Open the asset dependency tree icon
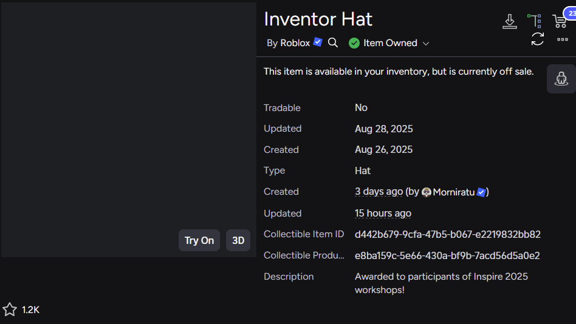 pos(535,21)
